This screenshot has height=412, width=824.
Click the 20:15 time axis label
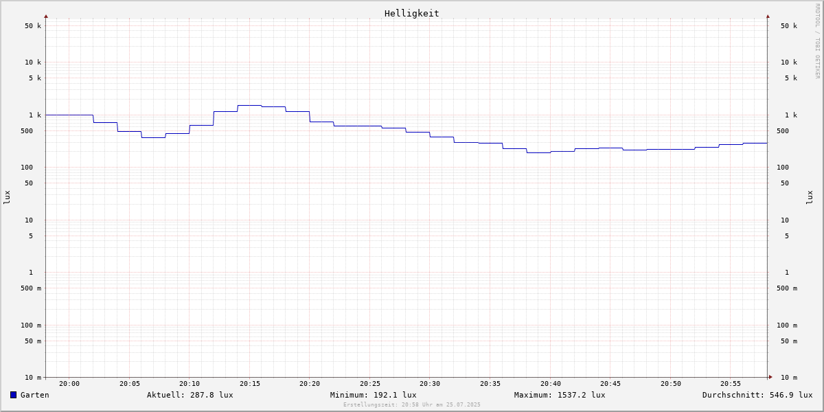[250, 384]
